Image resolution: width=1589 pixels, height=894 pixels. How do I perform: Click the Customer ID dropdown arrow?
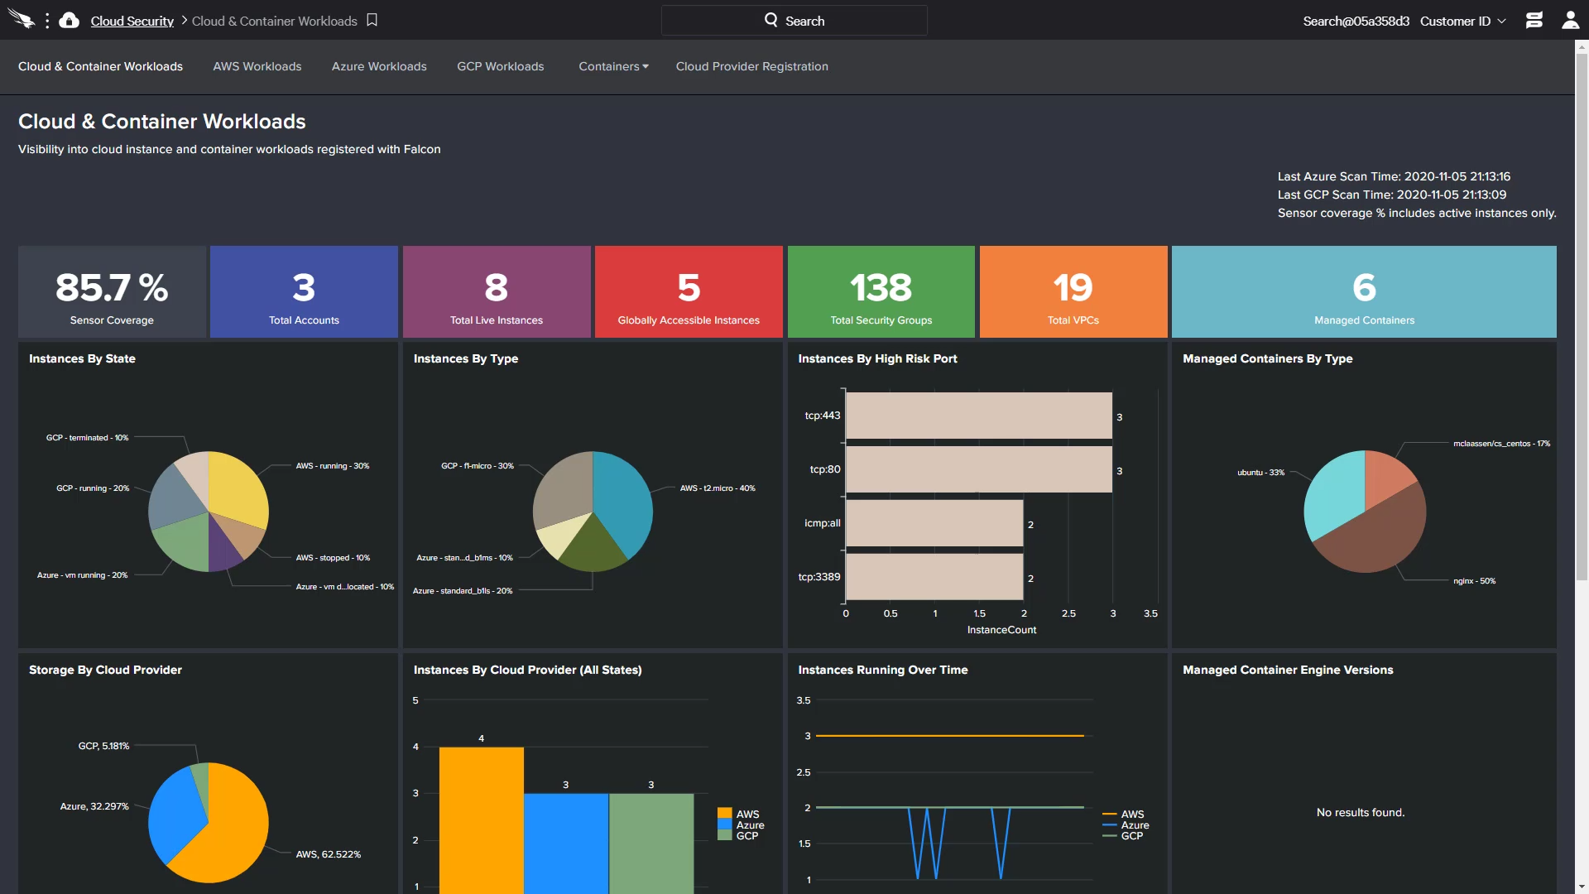point(1502,20)
